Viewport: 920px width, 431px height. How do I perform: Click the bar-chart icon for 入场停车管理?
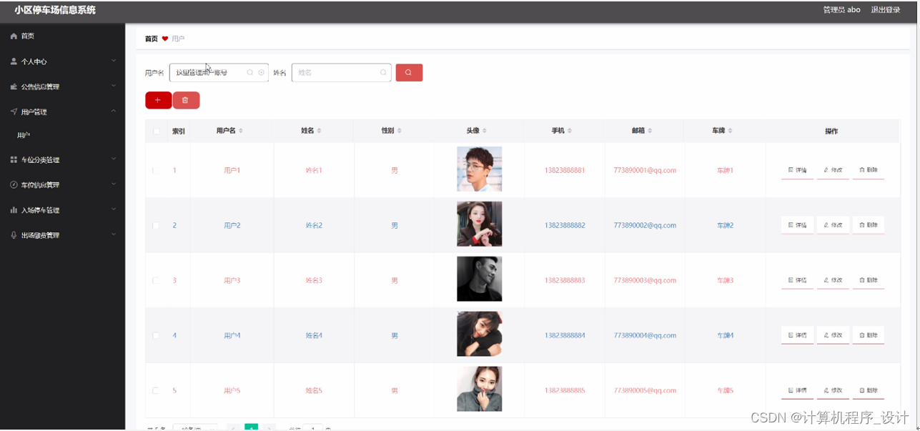tap(14, 210)
